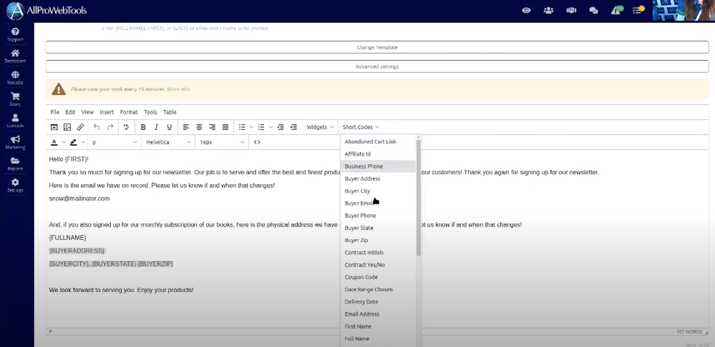
Task: Open Marketing in the sidebar
Action: tap(15, 142)
